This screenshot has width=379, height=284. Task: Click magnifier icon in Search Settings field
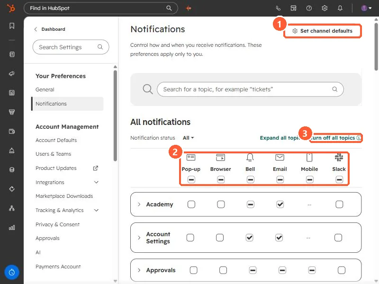(100, 47)
